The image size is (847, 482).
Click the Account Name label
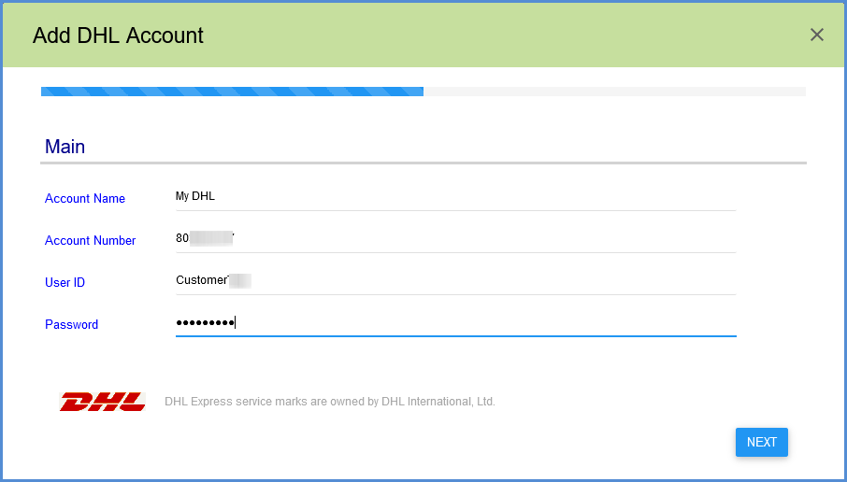coord(85,199)
